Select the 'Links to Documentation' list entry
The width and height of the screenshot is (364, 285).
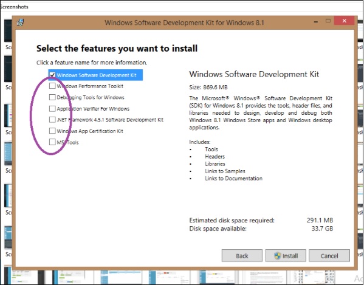point(233,178)
